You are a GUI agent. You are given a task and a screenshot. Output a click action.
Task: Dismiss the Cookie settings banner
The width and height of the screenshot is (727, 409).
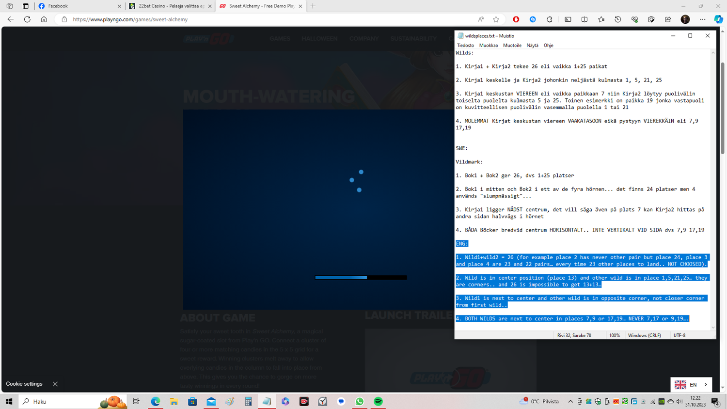pos(55,384)
